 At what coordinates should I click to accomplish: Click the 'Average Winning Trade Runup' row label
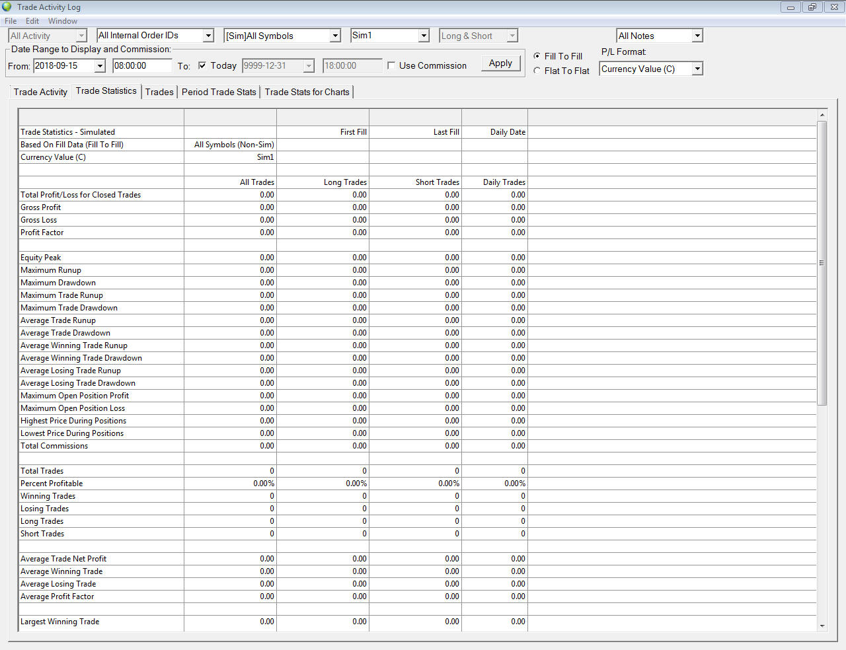[x=74, y=345]
